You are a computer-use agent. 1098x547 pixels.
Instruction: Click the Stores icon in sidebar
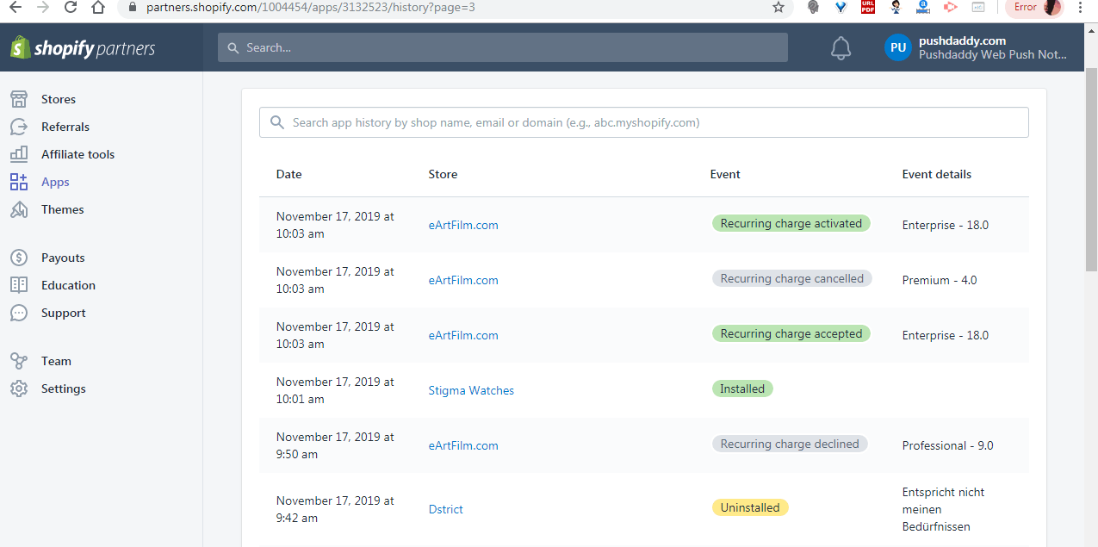[19, 99]
